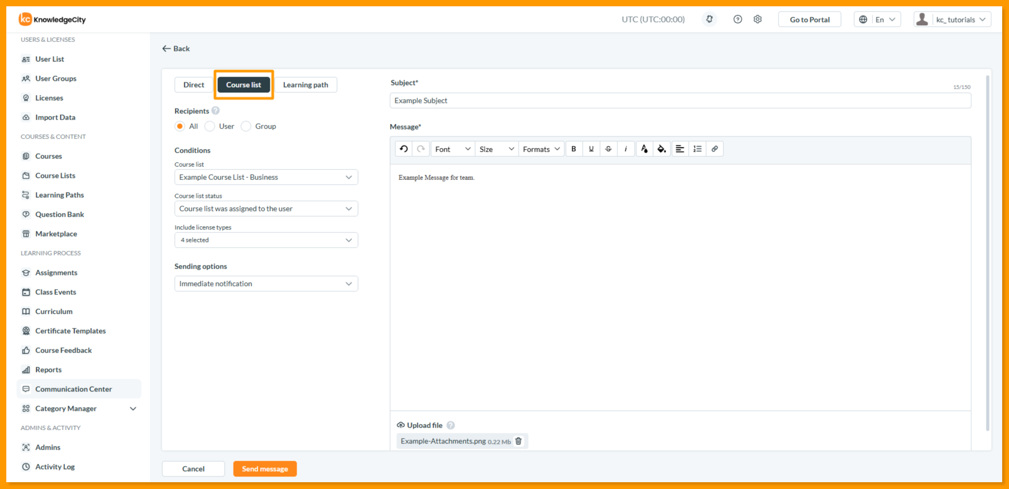This screenshot has width=1009, height=489.
Task: Click the Recipients help icon
Action: pos(216,111)
